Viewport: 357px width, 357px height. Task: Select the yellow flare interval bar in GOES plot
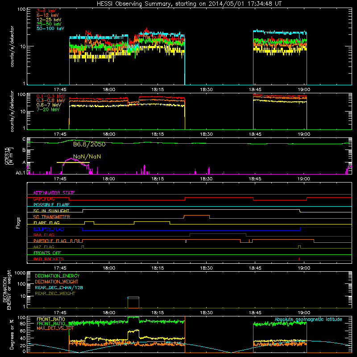click(x=73, y=162)
